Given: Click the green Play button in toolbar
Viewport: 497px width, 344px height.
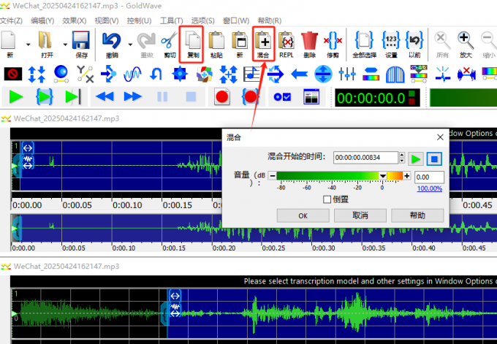Looking at the screenshot, I should pos(16,97).
